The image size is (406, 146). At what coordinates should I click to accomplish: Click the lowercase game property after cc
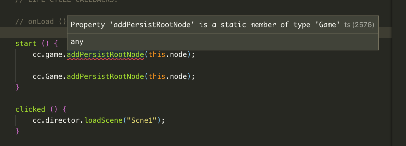point(54,55)
